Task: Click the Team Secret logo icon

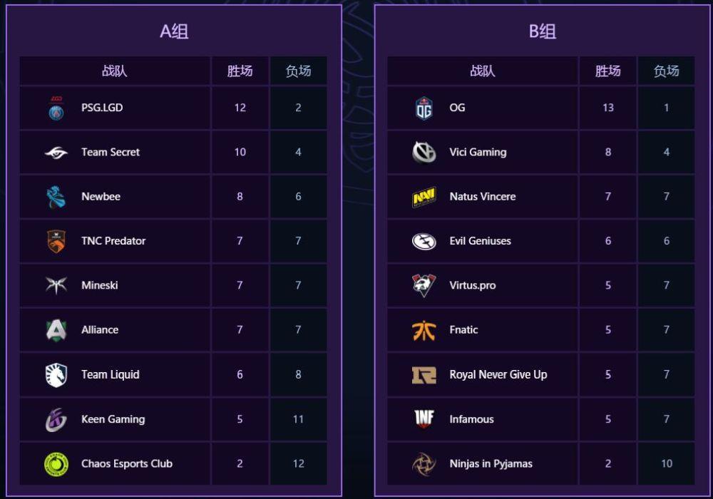Action: coord(56,153)
